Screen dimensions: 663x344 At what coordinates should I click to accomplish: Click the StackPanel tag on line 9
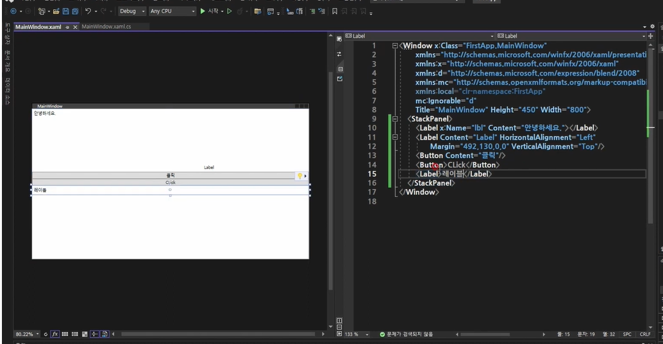coord(430,119)
